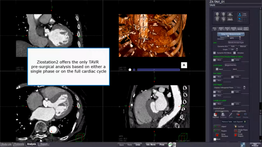Click the ALL reset arrow icon
Viewport: 262px width, 147px height.
(240, 20)
